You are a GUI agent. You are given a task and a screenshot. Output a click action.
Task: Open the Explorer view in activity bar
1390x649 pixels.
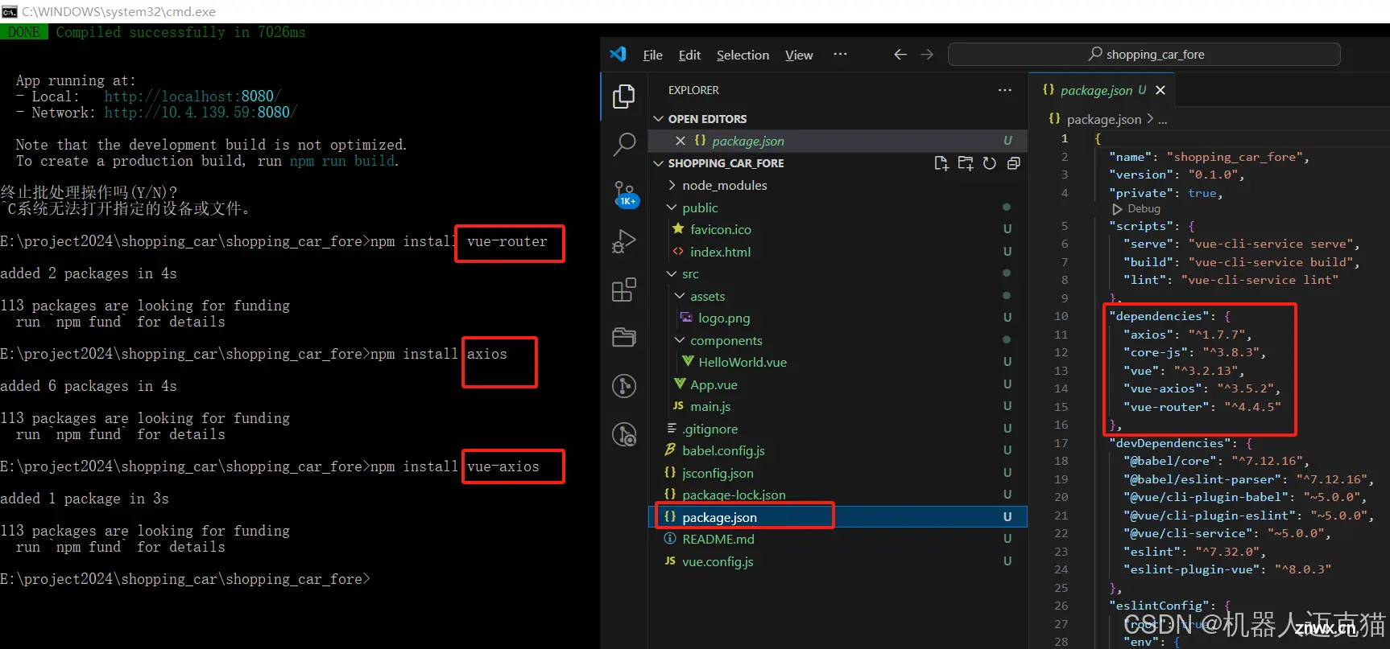point(624,97)
